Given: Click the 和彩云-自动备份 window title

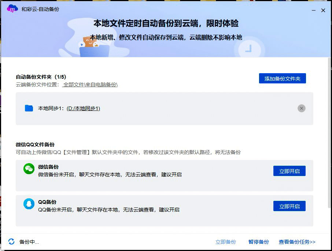Looking at the screenshot, I should (x=40, y=9).
